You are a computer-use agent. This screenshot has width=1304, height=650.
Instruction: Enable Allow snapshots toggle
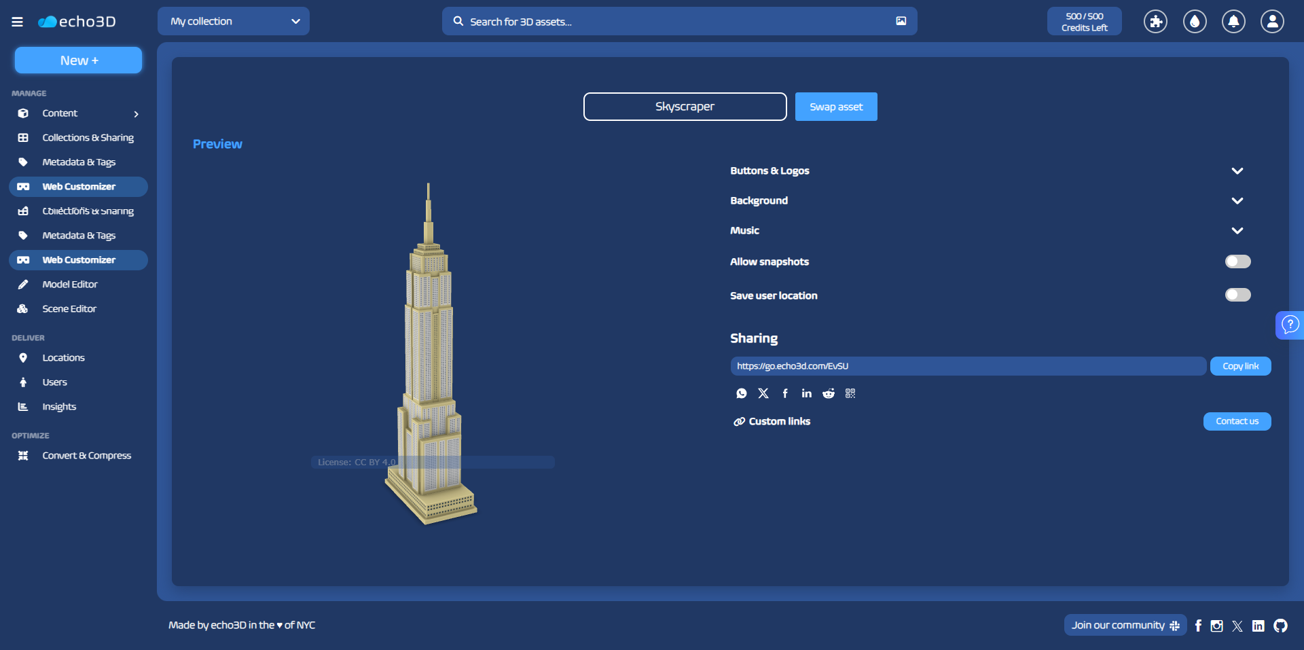pyautogui.click(x=1237, y=261)
